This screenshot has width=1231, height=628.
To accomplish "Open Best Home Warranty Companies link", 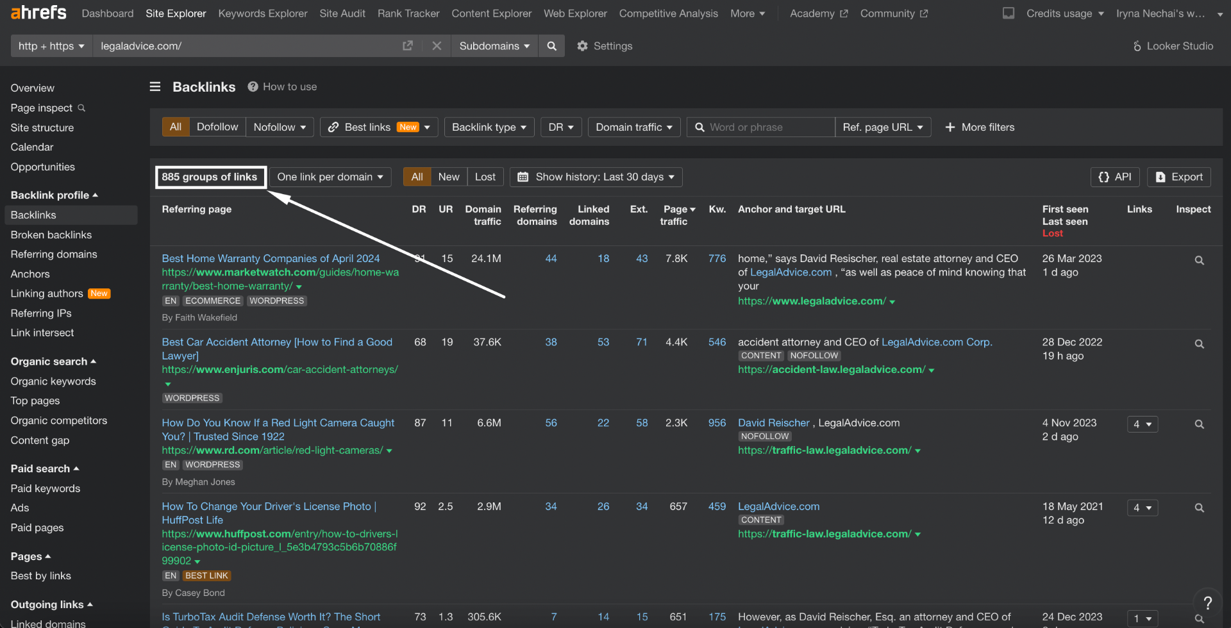I will pos(271,258).
